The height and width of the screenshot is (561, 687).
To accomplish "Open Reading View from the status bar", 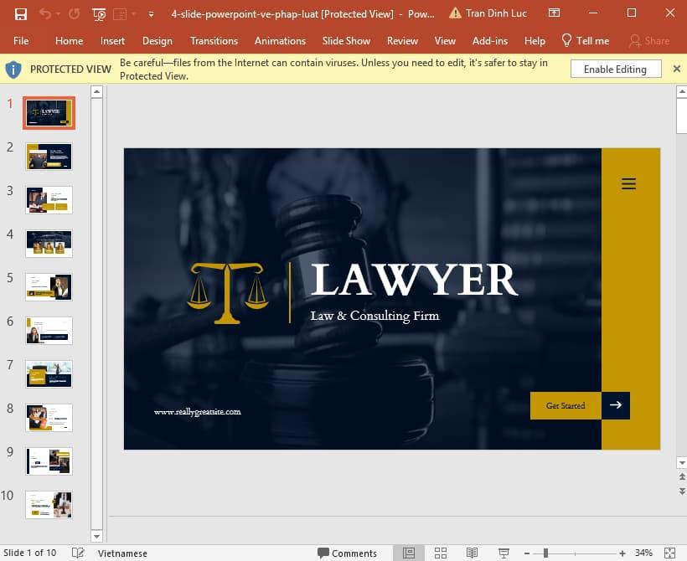I will click(473, 553).
